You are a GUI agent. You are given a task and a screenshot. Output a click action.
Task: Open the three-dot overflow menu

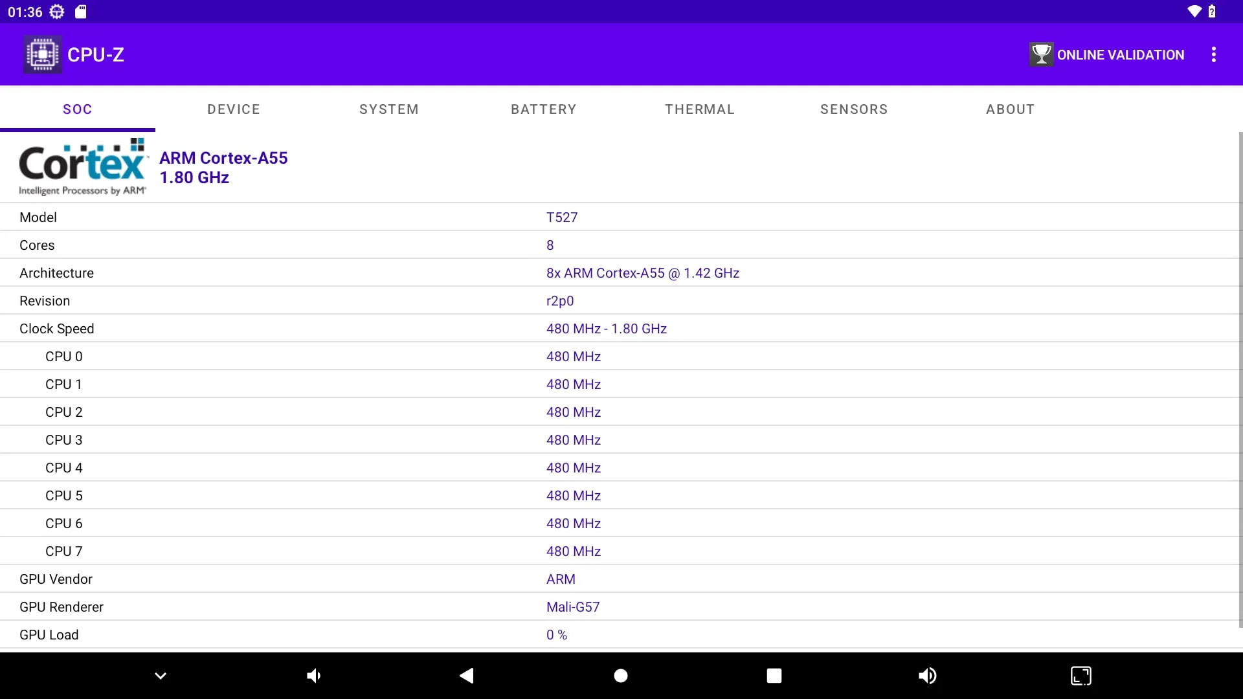point(1214,54)
